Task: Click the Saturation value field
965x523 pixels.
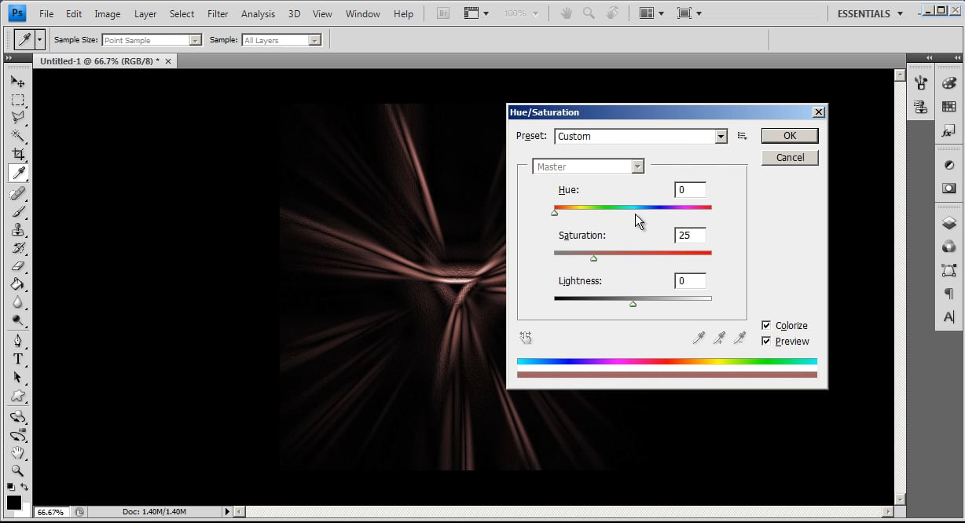Action: point(690,236)
